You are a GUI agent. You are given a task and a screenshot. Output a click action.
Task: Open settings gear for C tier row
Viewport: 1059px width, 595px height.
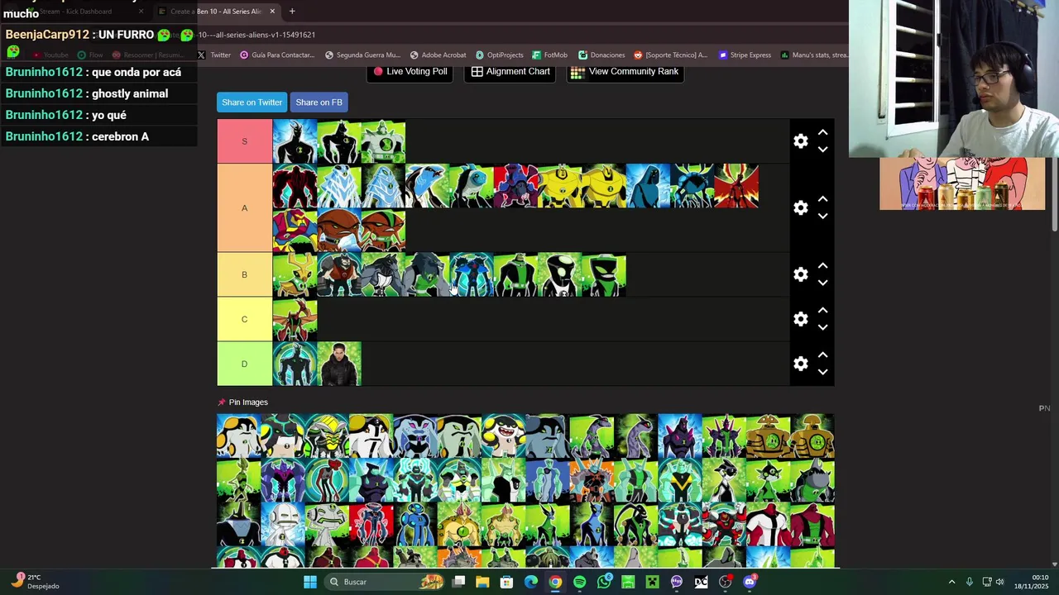pos(800,319)
